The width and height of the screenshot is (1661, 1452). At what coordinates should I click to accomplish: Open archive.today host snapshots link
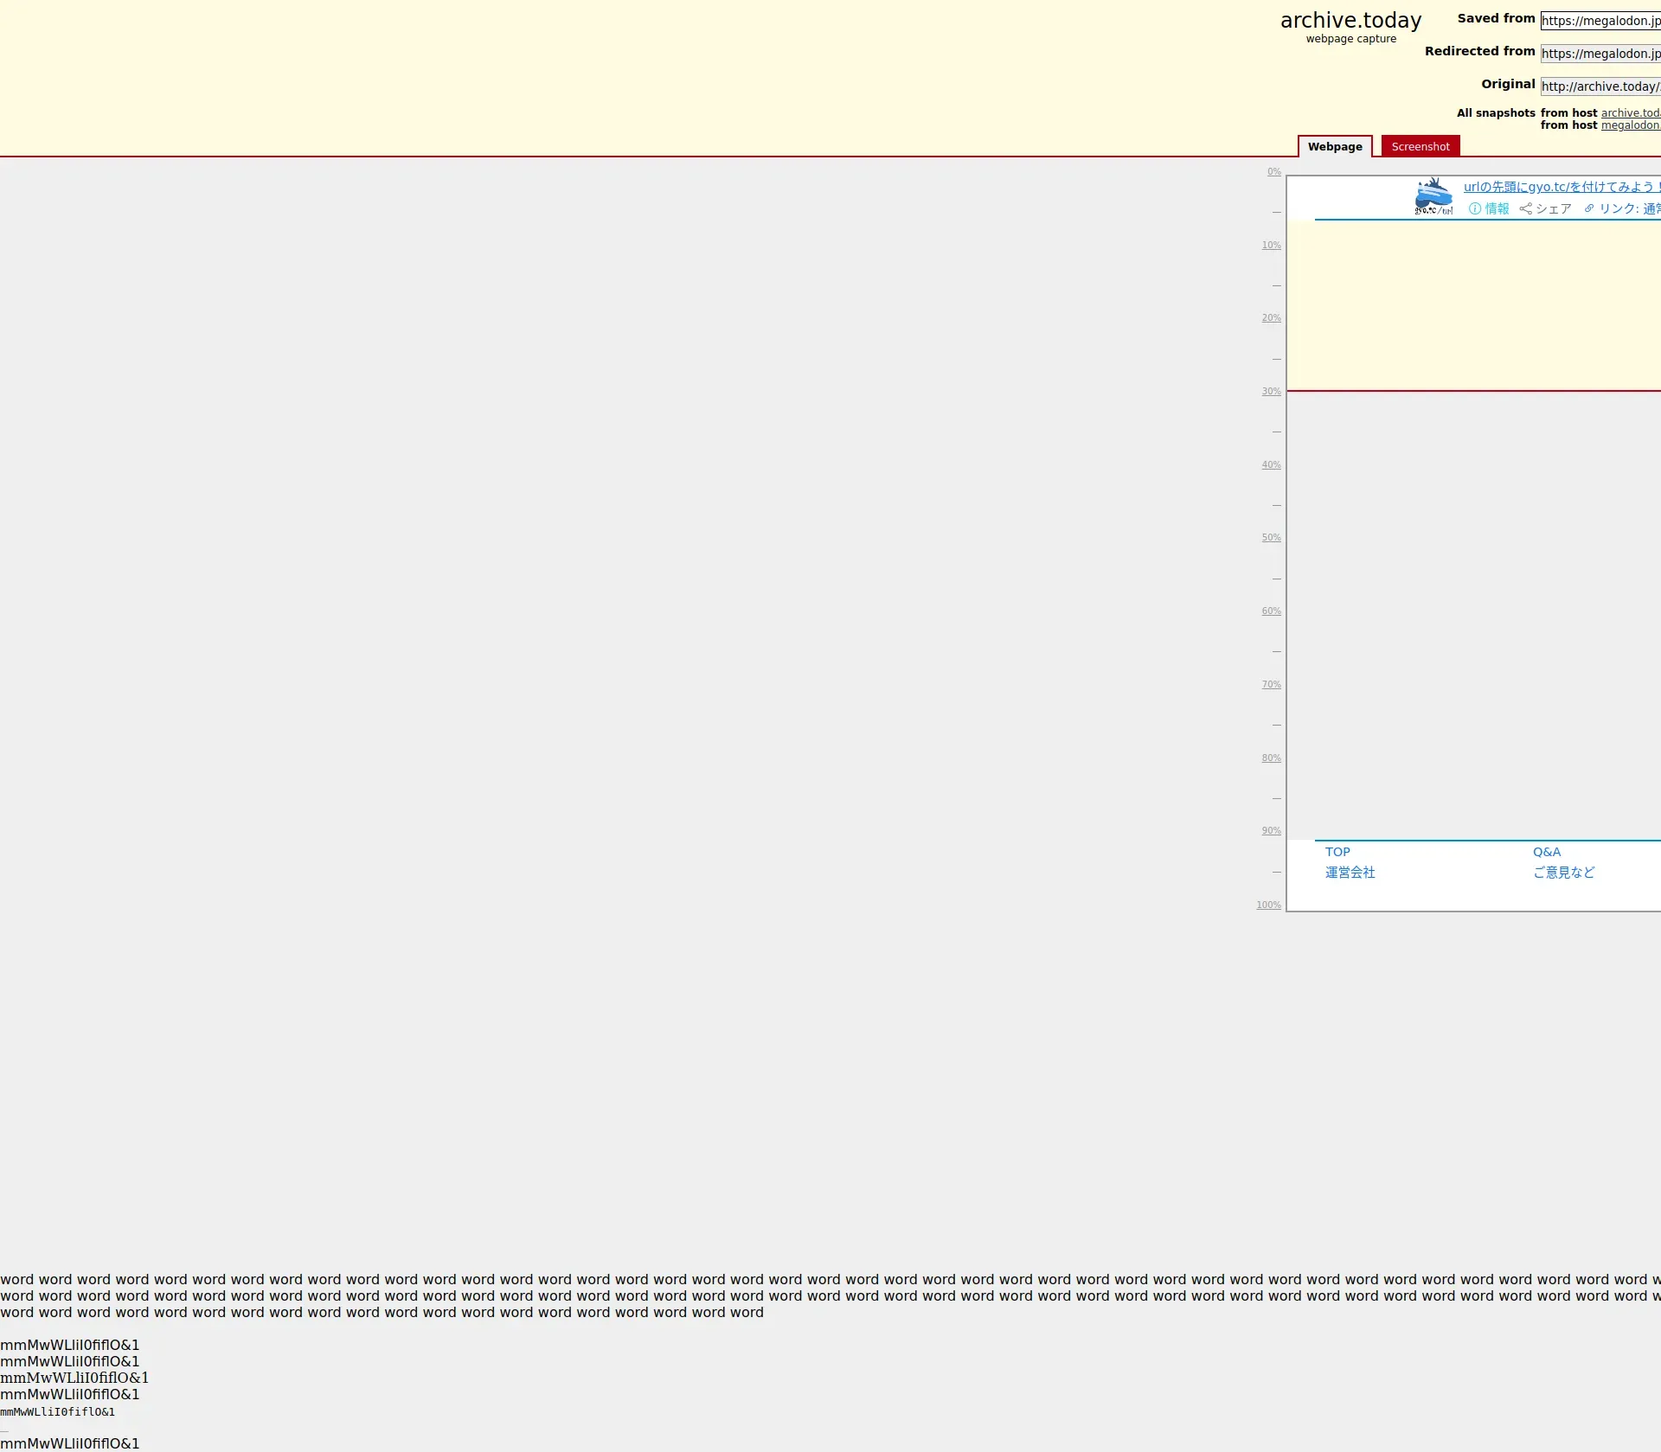tap(1630, 113)
